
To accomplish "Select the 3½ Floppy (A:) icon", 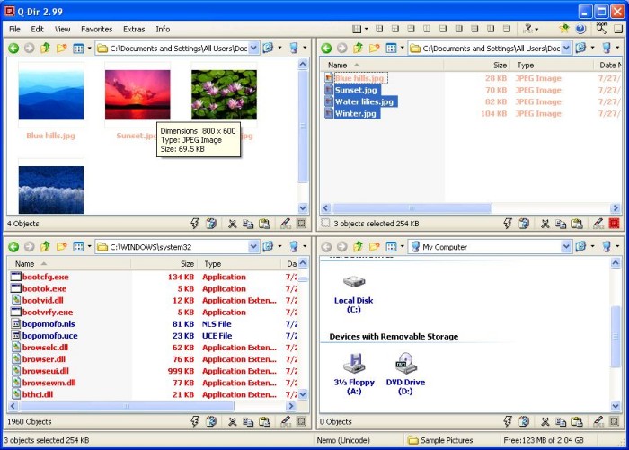I will (x=354, y=364).
